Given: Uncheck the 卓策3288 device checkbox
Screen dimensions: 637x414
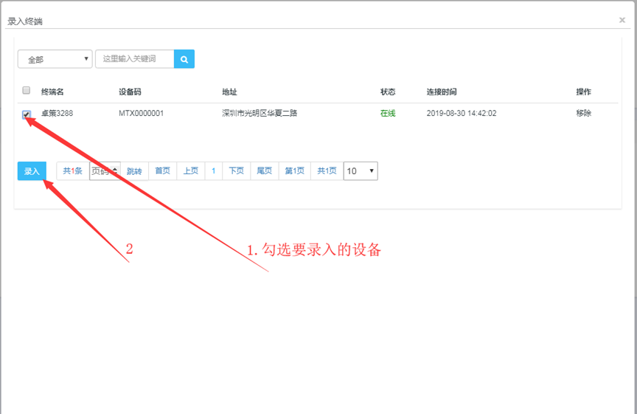Looking at the screenshot, I should (x=27, y=114).
